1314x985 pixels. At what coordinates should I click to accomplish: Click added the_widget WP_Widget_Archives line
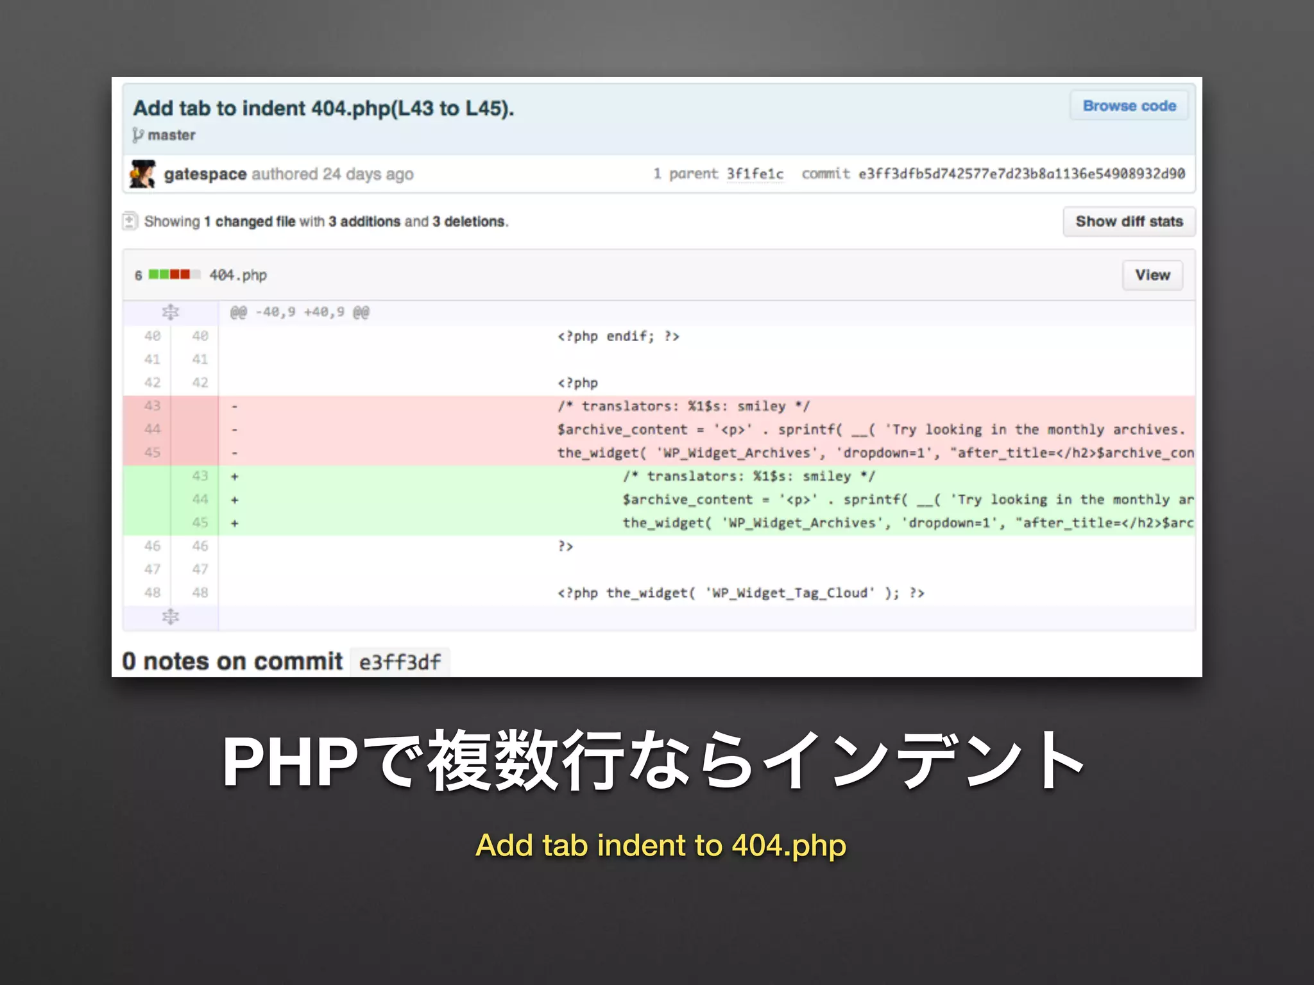click(908, 523)
